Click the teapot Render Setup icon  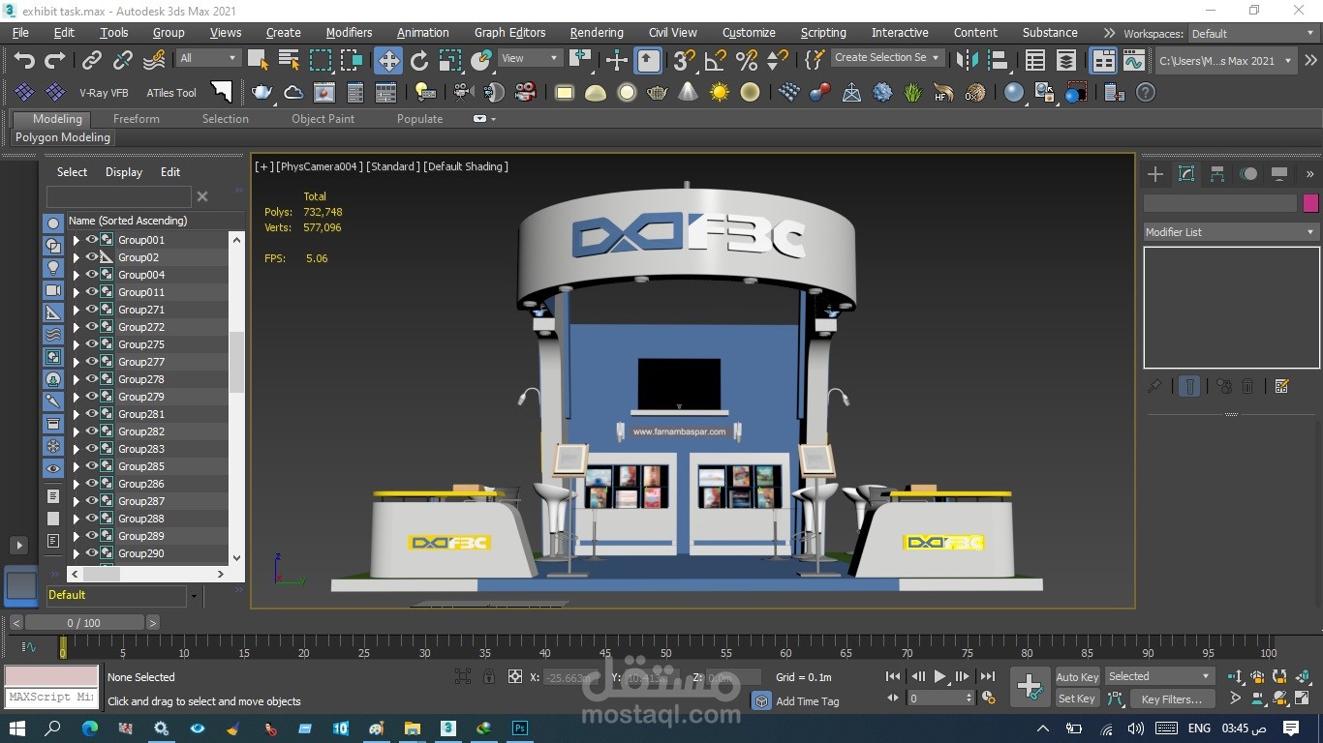point(262,93)
